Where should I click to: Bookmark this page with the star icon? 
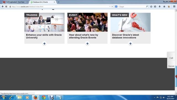(x=151, y=7)
